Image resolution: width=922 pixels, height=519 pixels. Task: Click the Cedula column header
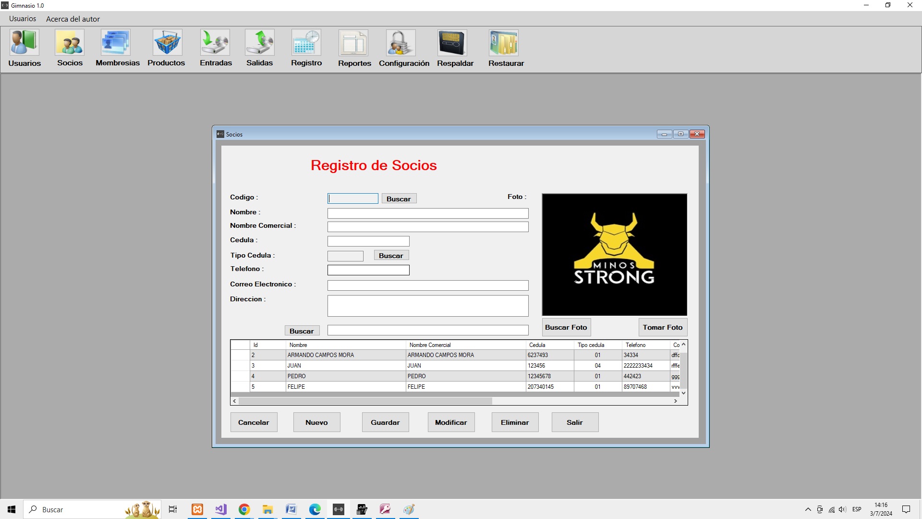pos(550,345)
